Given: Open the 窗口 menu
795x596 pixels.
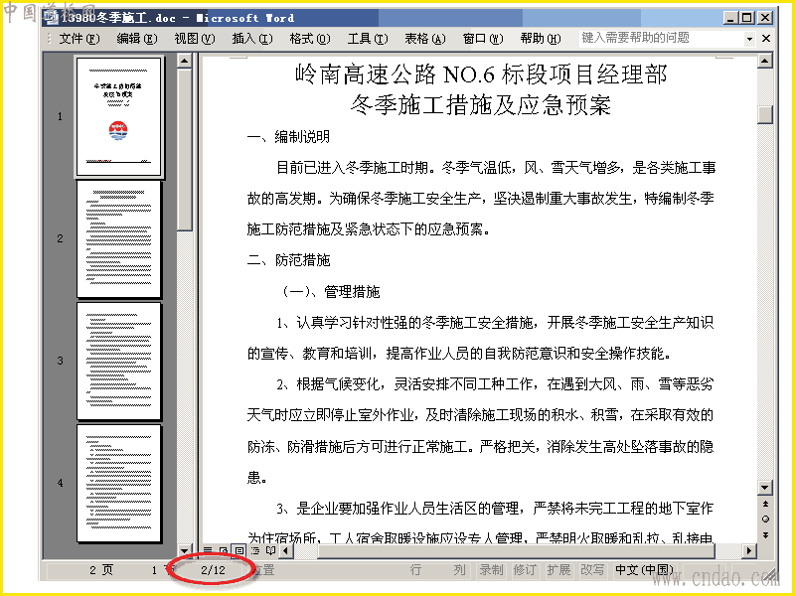Looking at the screenshot, I should pos(483,39).
